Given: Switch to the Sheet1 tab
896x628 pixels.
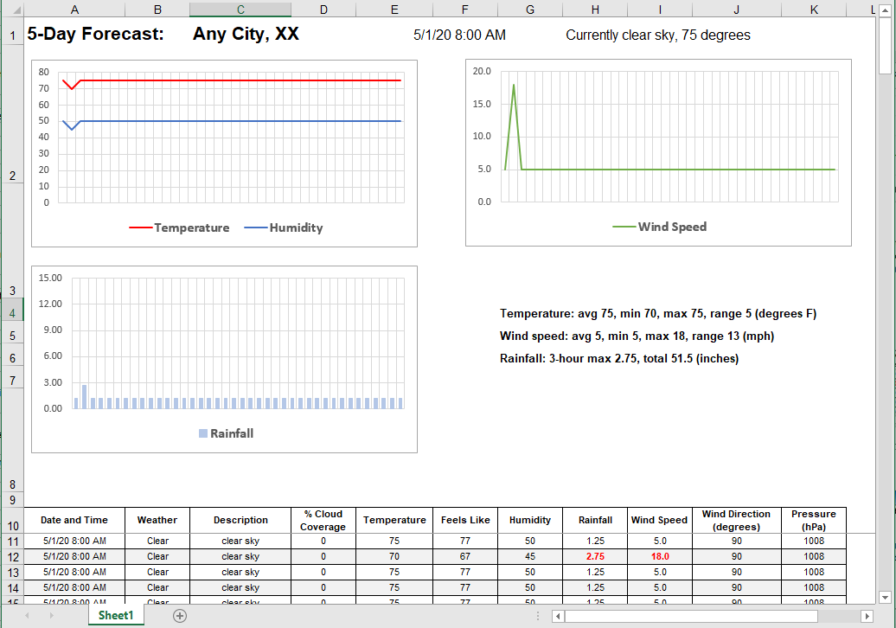Looking at the screenshot, I should tap(115, 614).
